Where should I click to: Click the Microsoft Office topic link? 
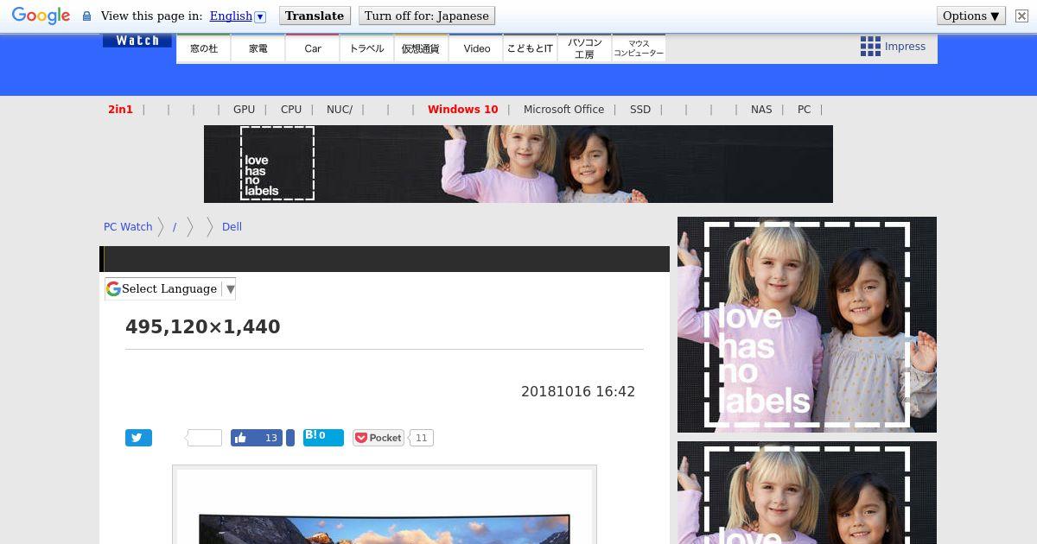click(563, 110)
